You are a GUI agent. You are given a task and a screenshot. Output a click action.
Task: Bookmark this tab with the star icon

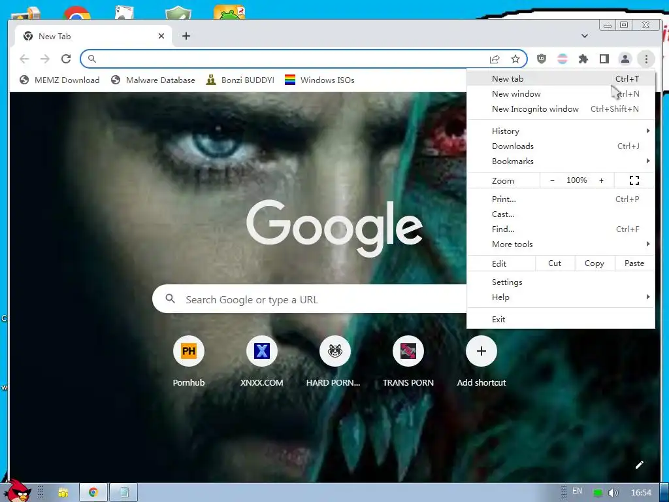tap(515, 59)
